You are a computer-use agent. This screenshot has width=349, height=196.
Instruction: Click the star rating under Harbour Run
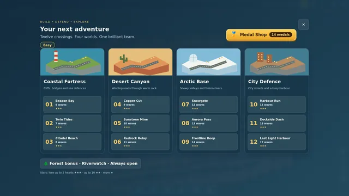(x=263, y=109)
